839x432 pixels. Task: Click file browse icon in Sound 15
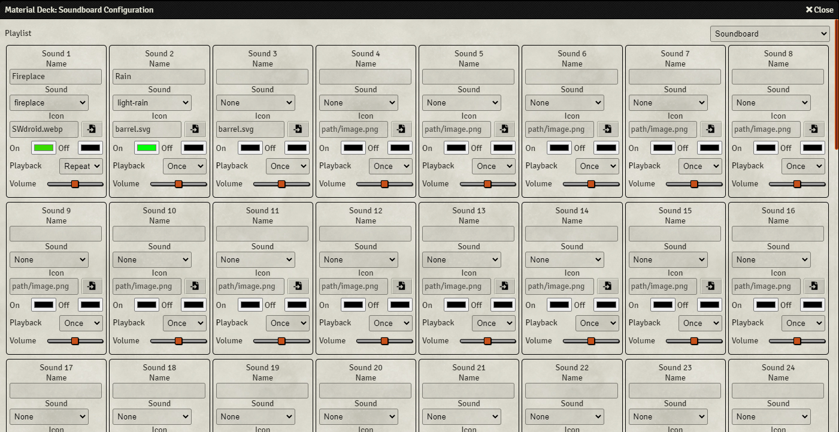point(711,286)
